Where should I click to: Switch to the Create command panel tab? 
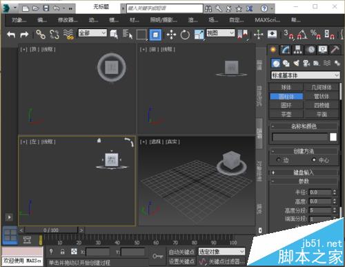coord(273,50)
